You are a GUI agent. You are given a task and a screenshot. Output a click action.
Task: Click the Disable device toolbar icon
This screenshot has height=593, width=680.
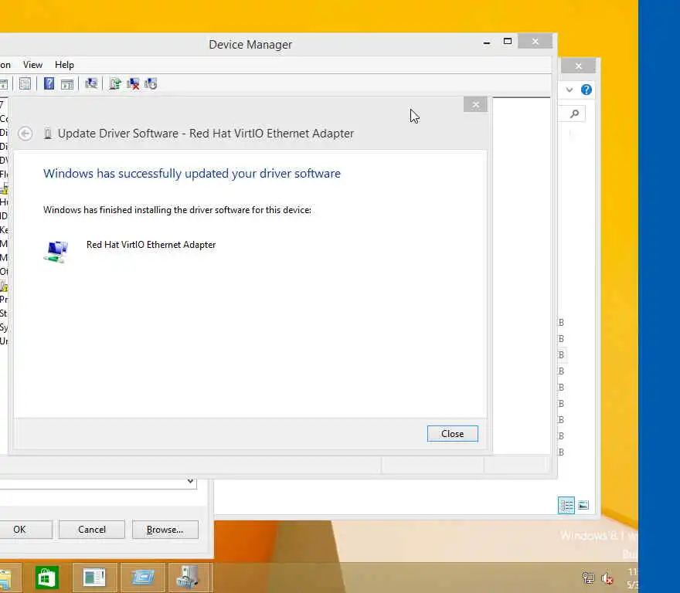tap(151, 83)
